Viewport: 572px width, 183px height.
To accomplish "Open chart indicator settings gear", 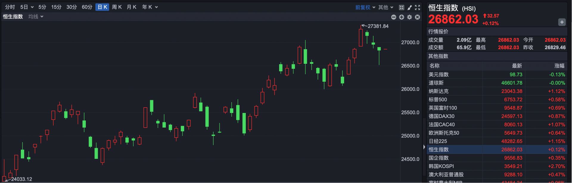I will pos(410,17).
